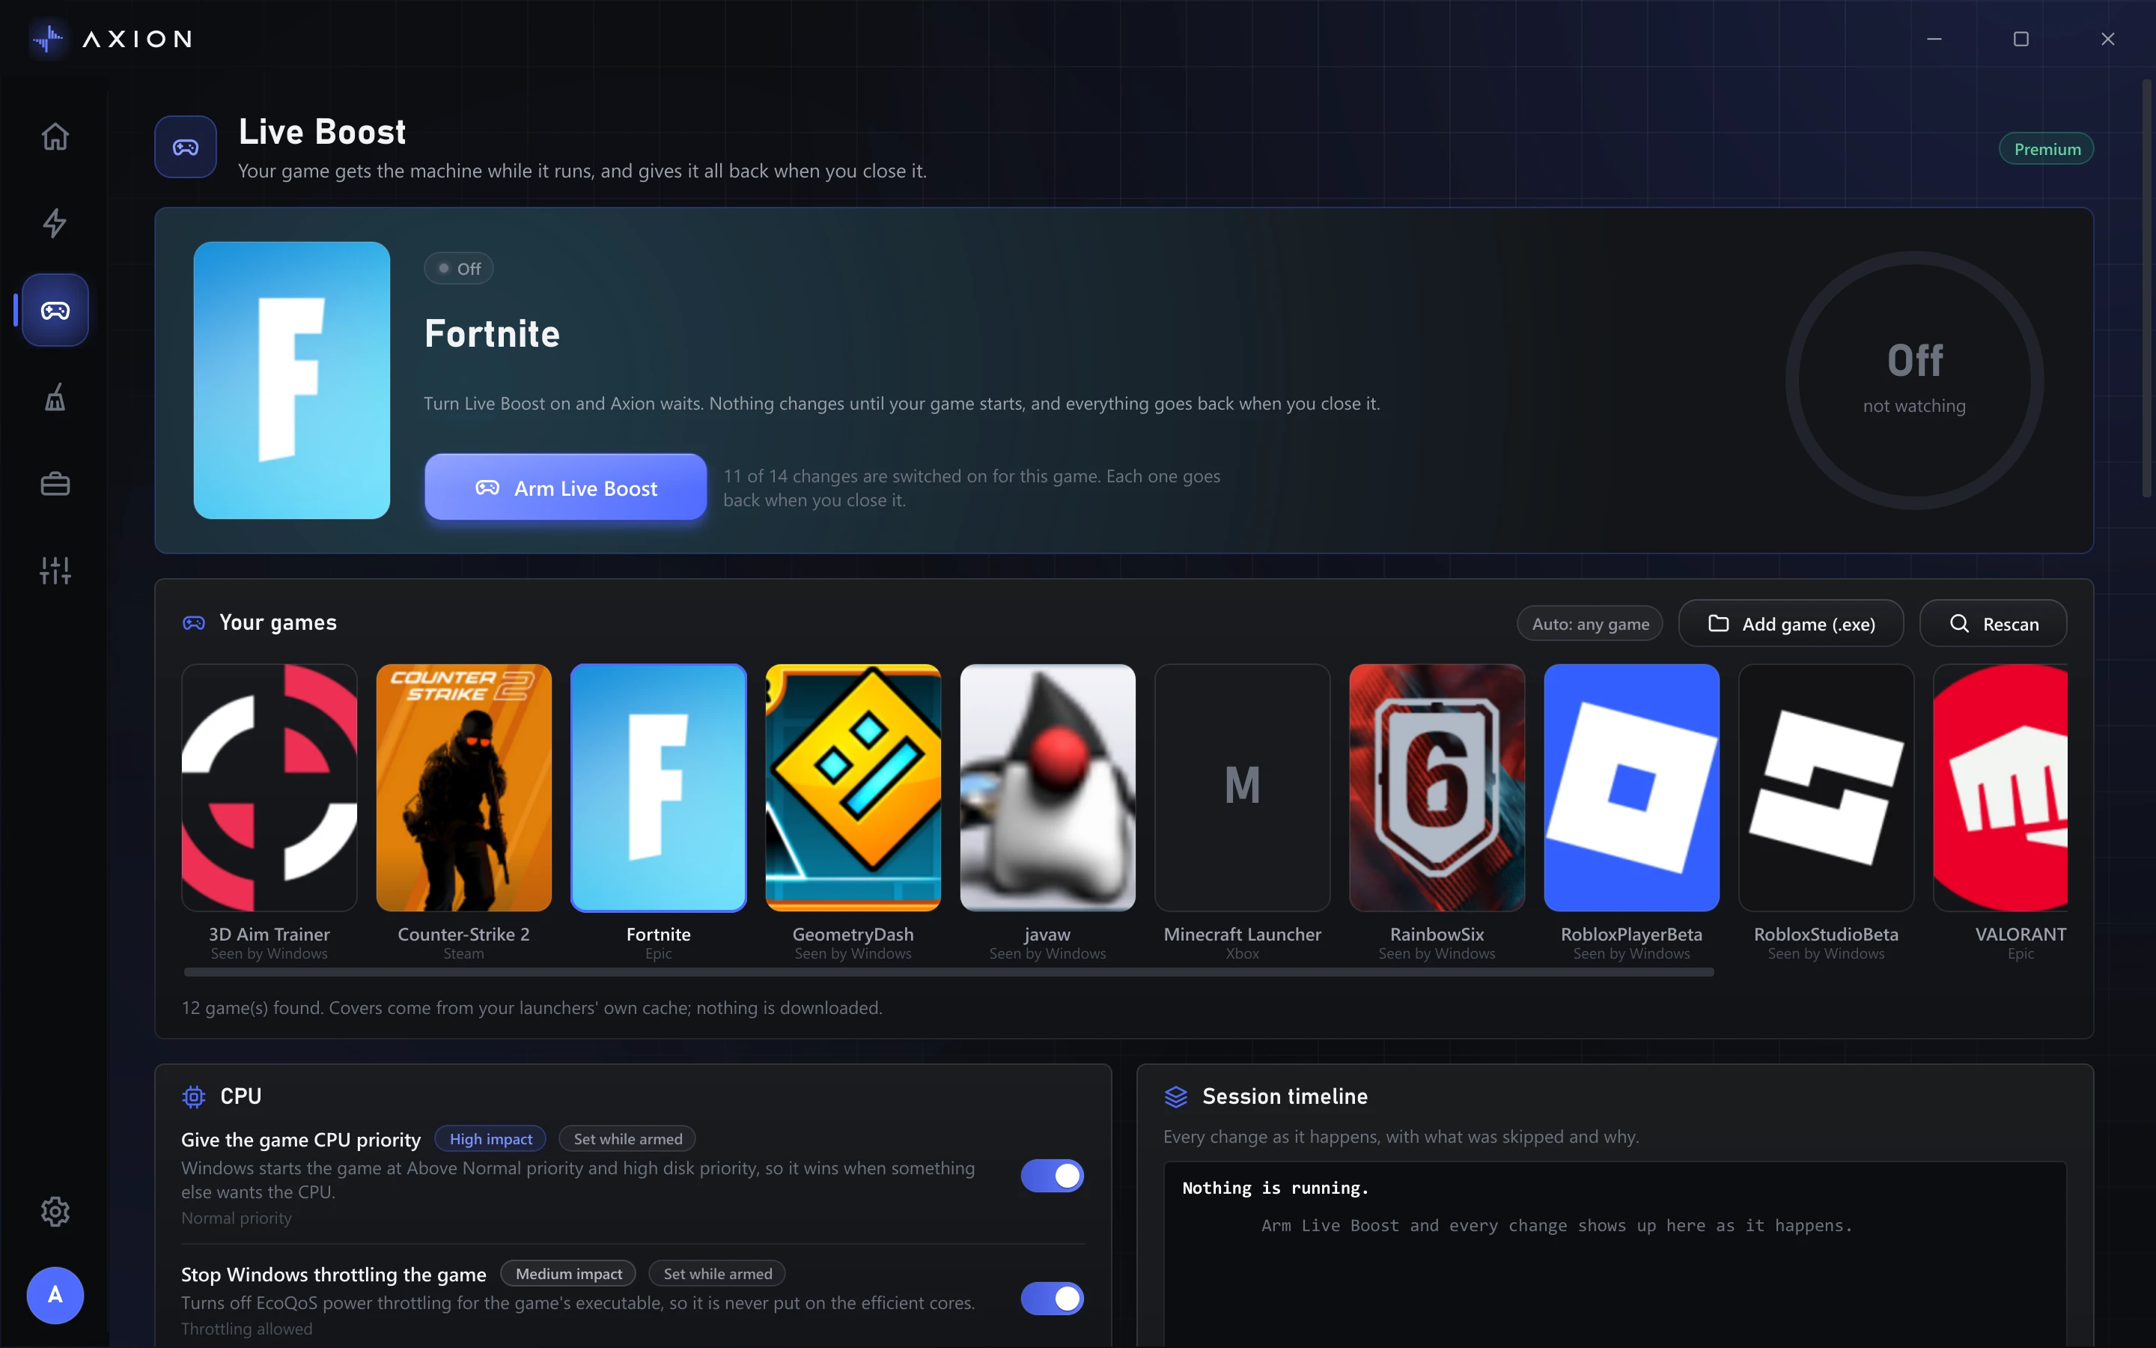Open the lightning bolt boost section

point(55,223)
